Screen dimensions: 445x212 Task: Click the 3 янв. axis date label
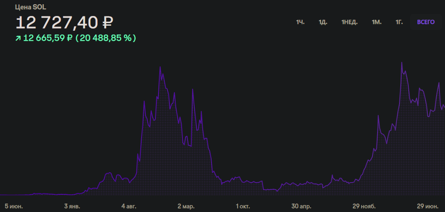point(72,207)
